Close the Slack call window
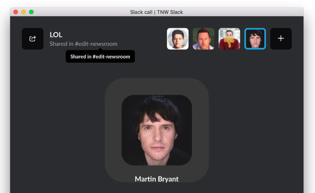 (16, 12)
